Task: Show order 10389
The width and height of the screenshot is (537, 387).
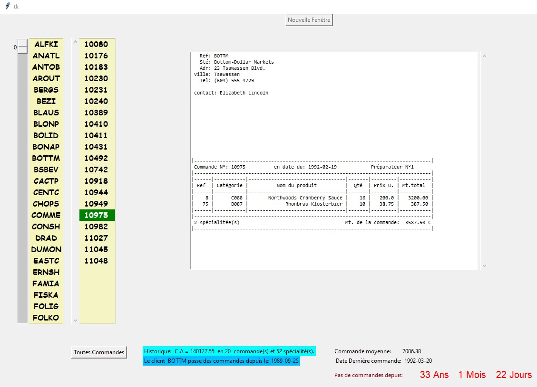Action: (97, 113)
